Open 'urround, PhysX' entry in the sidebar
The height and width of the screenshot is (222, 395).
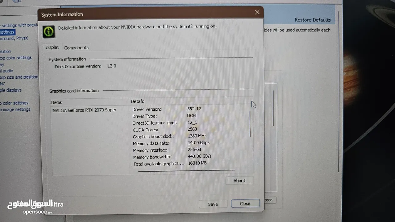click(14, 39)
